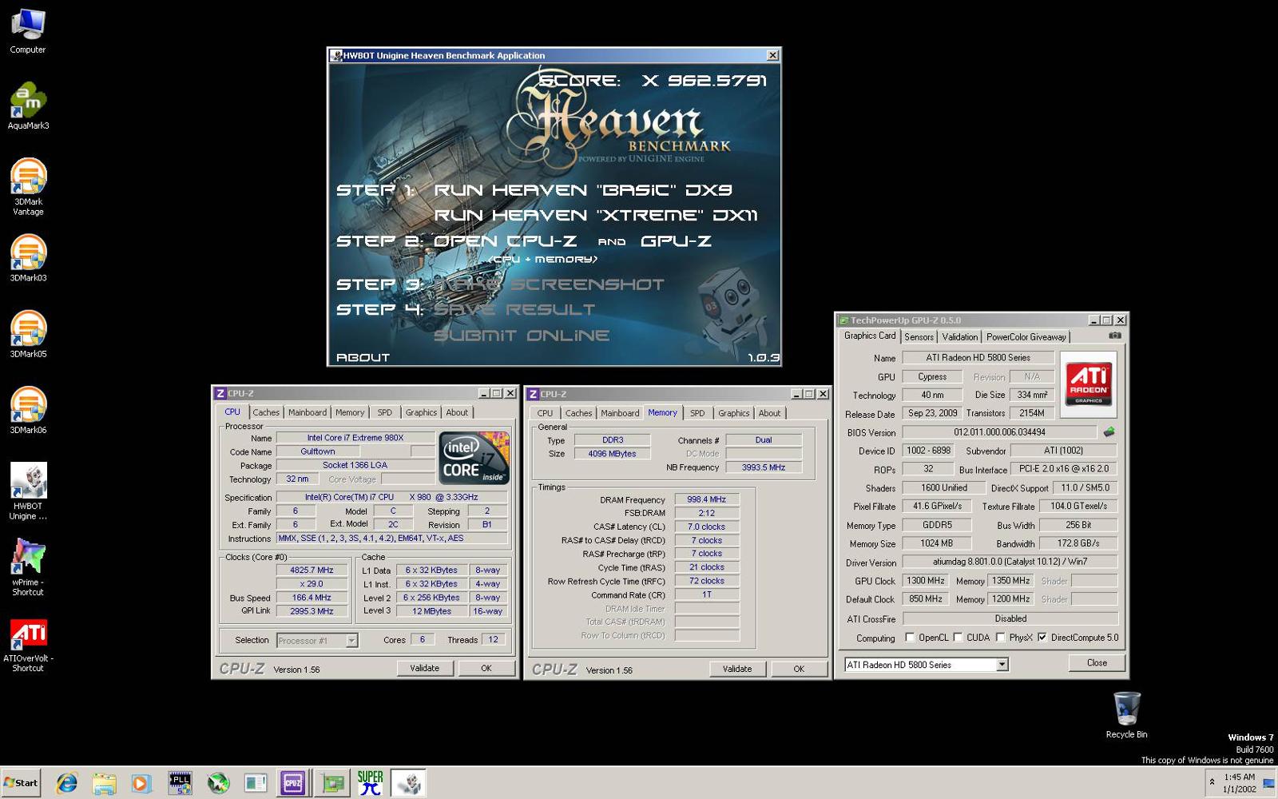Select the 3DMark Vantage desktop shortcut

28,187
